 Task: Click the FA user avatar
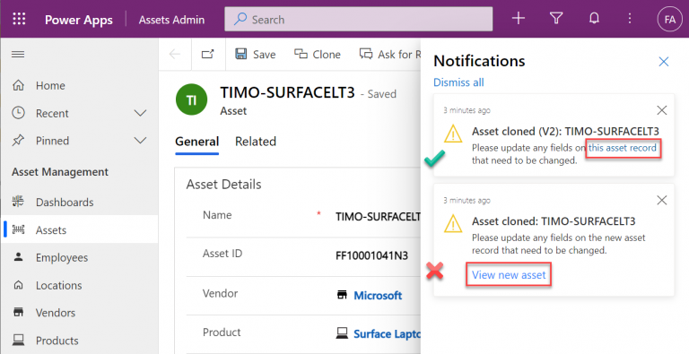click(x=669, y=19)
